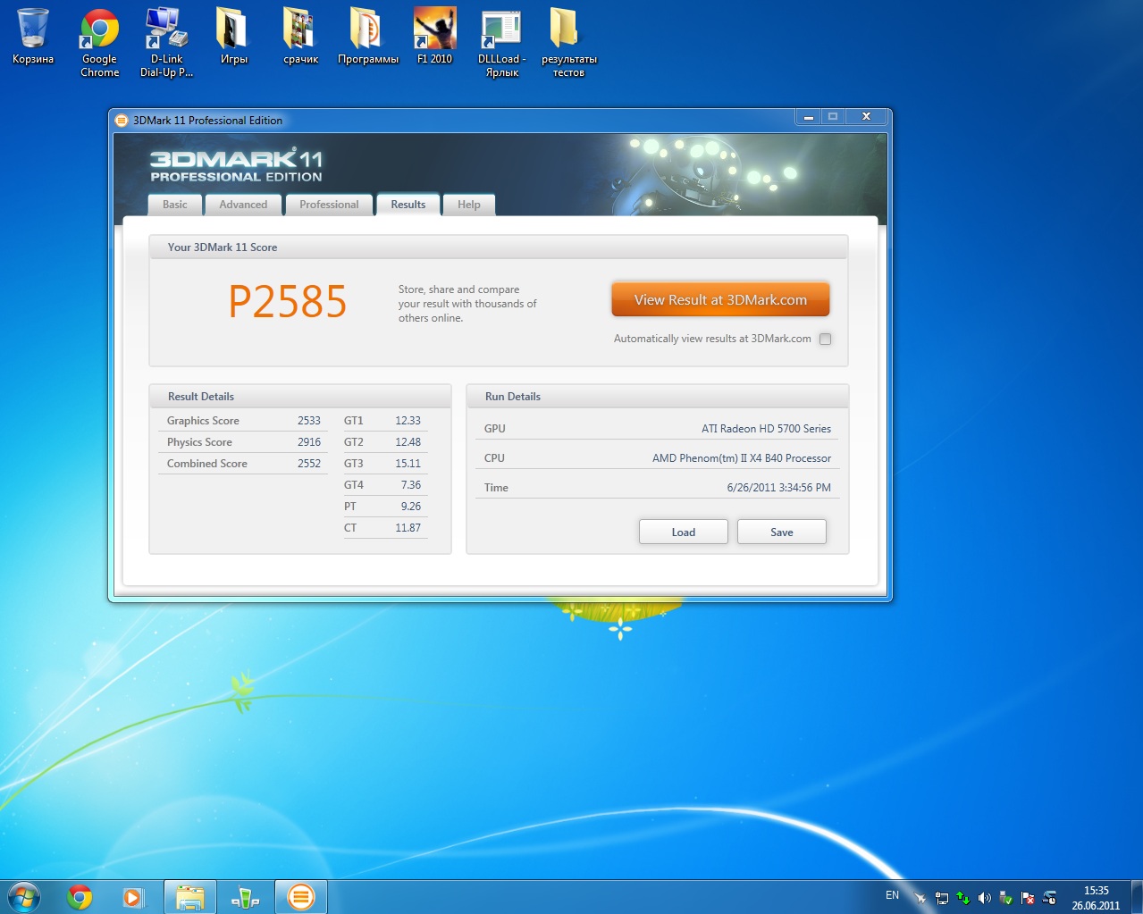Click the 3DMark 11 taskbar button

pos(301,897)
